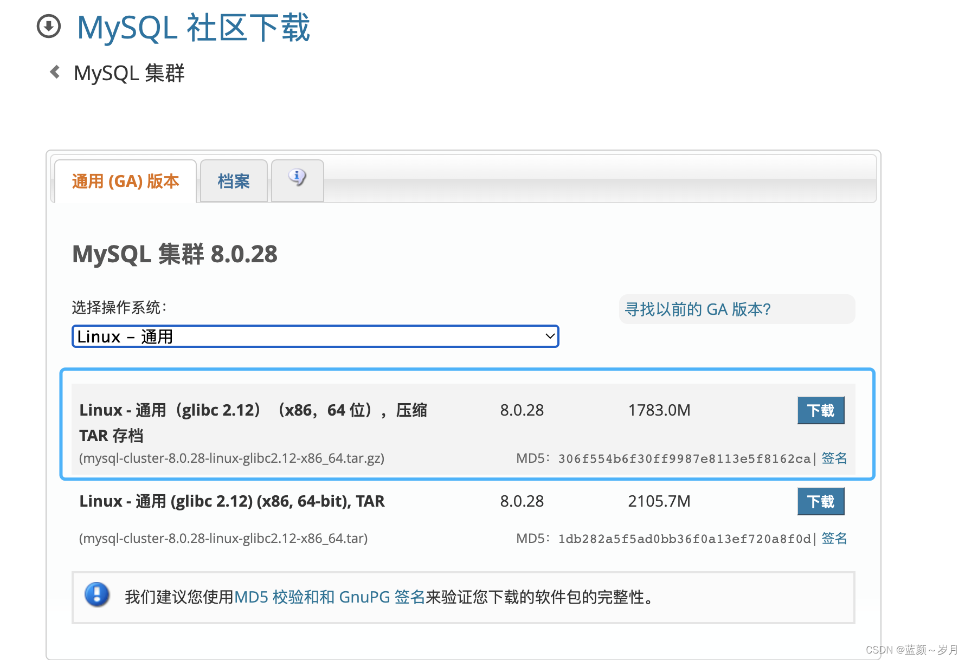Open 签名 link for the .tar file MD5

(x=834, y=538)
